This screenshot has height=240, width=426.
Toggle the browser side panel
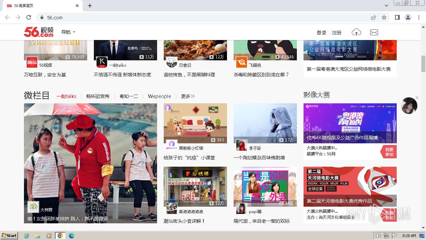(397, 17)
